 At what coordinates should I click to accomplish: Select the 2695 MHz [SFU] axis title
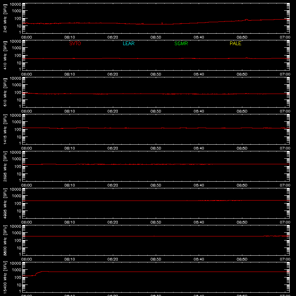5,166
